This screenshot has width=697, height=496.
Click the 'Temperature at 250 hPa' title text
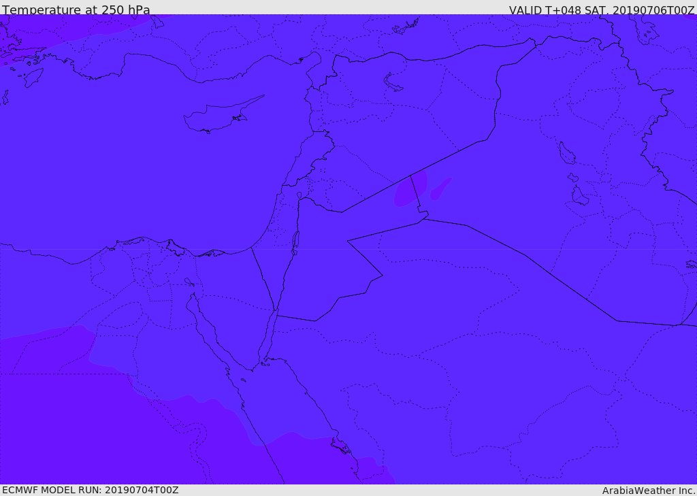pos(76,10)
